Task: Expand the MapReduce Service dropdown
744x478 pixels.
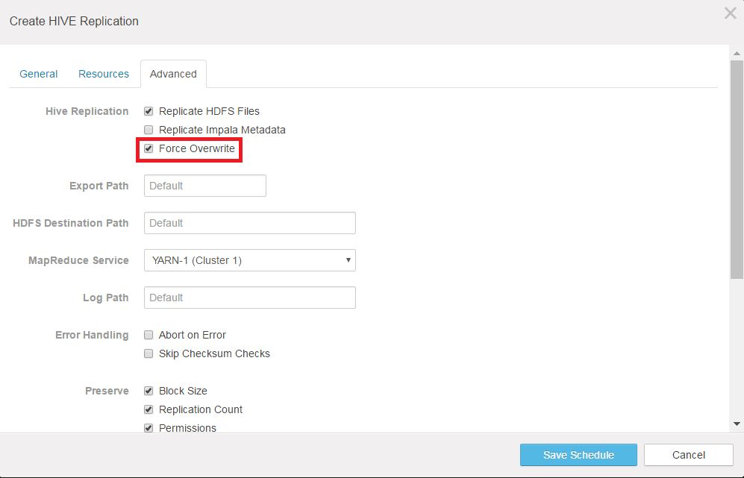Action: point(249,260)
